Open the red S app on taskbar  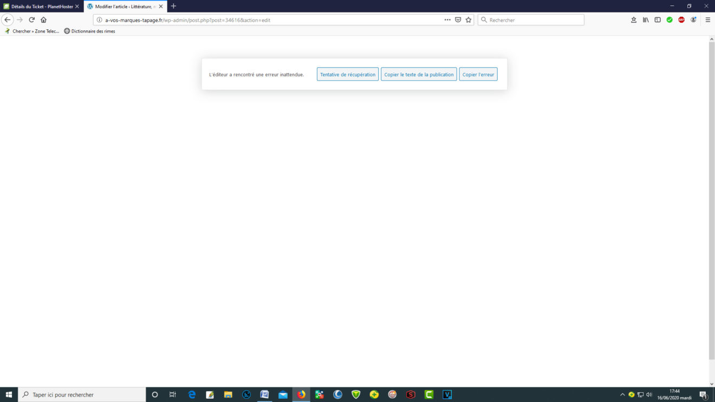[x=411, y=394]
